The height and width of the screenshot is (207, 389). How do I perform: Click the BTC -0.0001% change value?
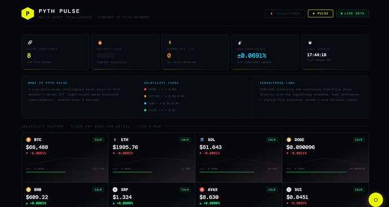pos(36,153)
